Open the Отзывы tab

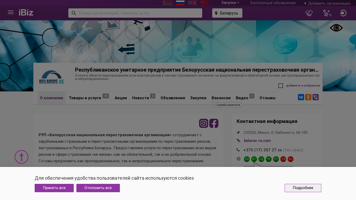pos(267,98)
